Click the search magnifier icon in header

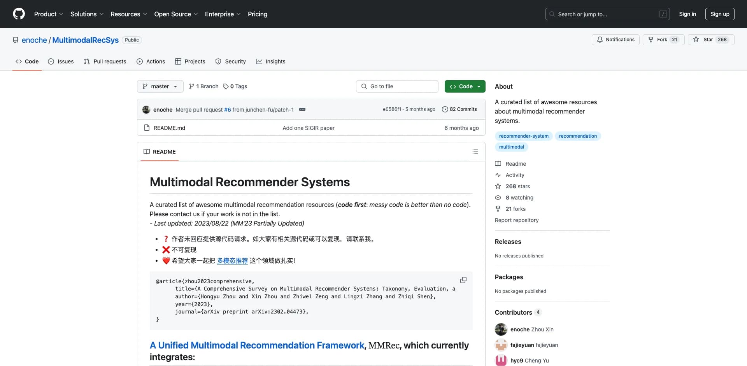(x=552, y=14)
